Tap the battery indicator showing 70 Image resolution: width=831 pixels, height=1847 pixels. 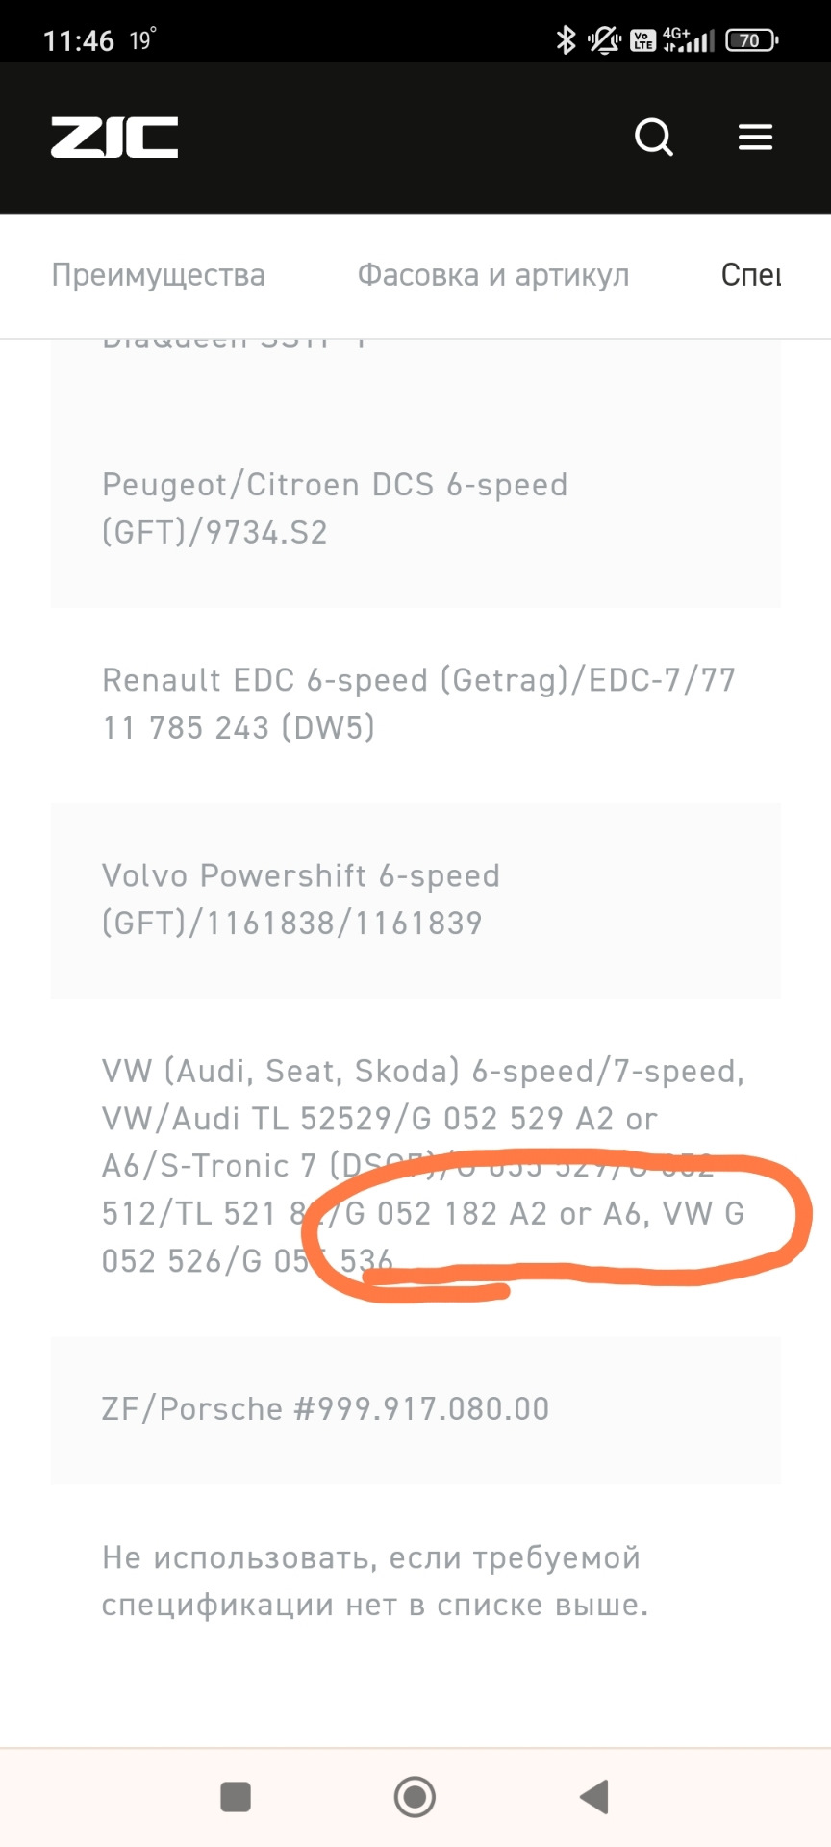tap(749, 39)
